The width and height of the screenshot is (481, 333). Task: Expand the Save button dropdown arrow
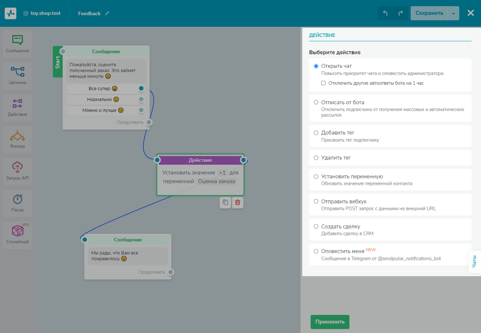point(453,13)
